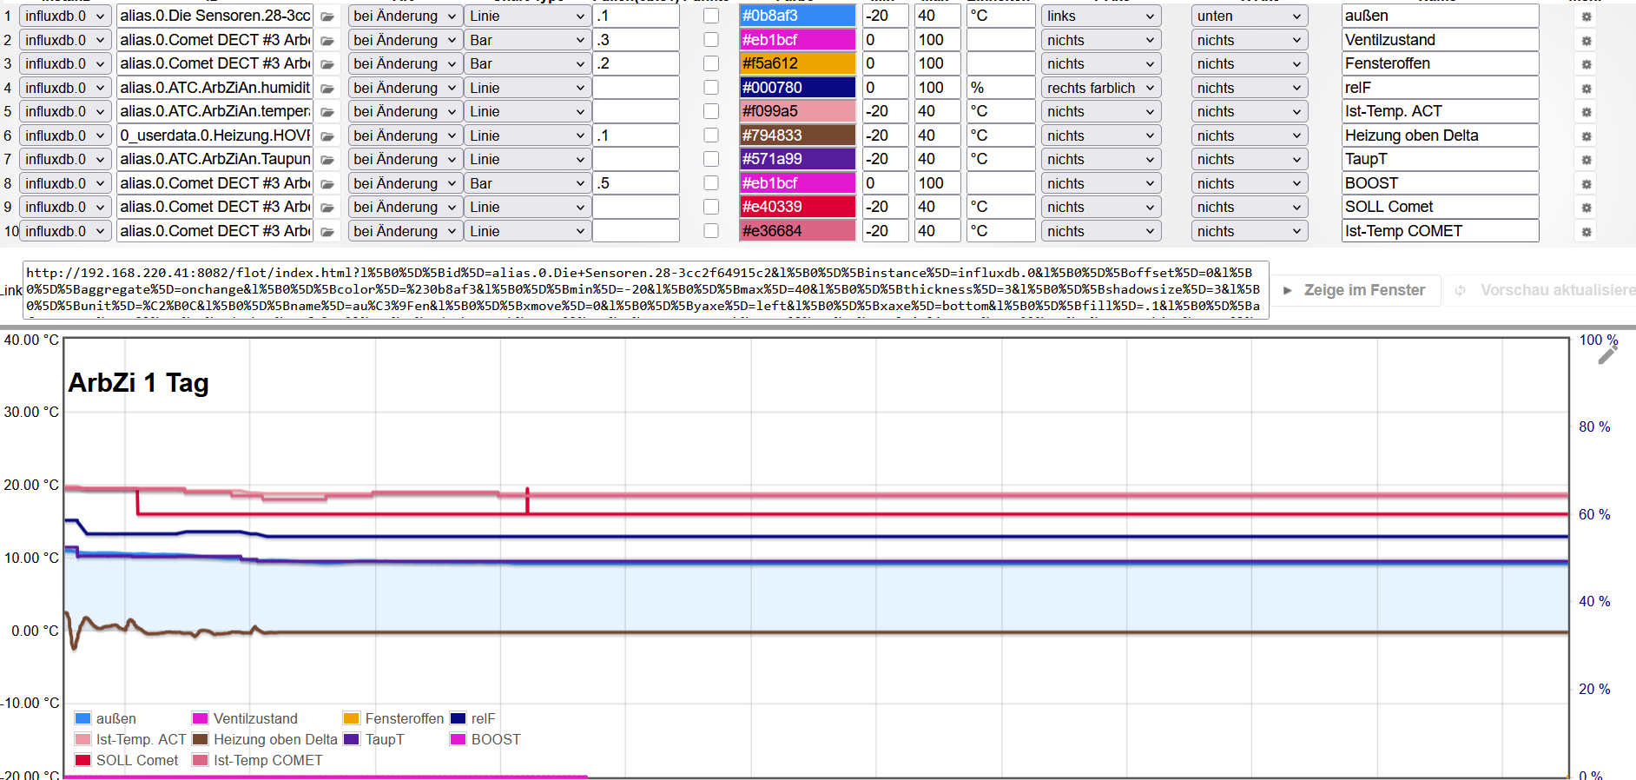Click 'TaupT' legend entry in chart
The height and width of the screenshot is (780, 1636).
pos(385,739)
